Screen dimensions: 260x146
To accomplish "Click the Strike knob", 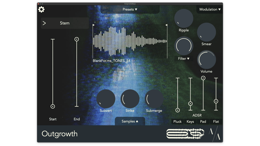I will click(x=130, y=99).
